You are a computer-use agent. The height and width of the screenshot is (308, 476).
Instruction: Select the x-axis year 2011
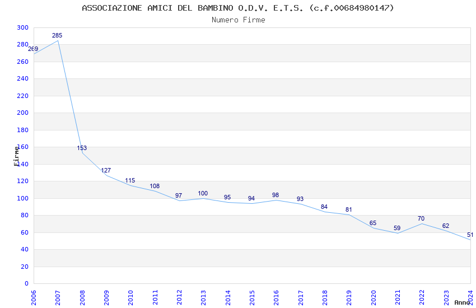155,298
